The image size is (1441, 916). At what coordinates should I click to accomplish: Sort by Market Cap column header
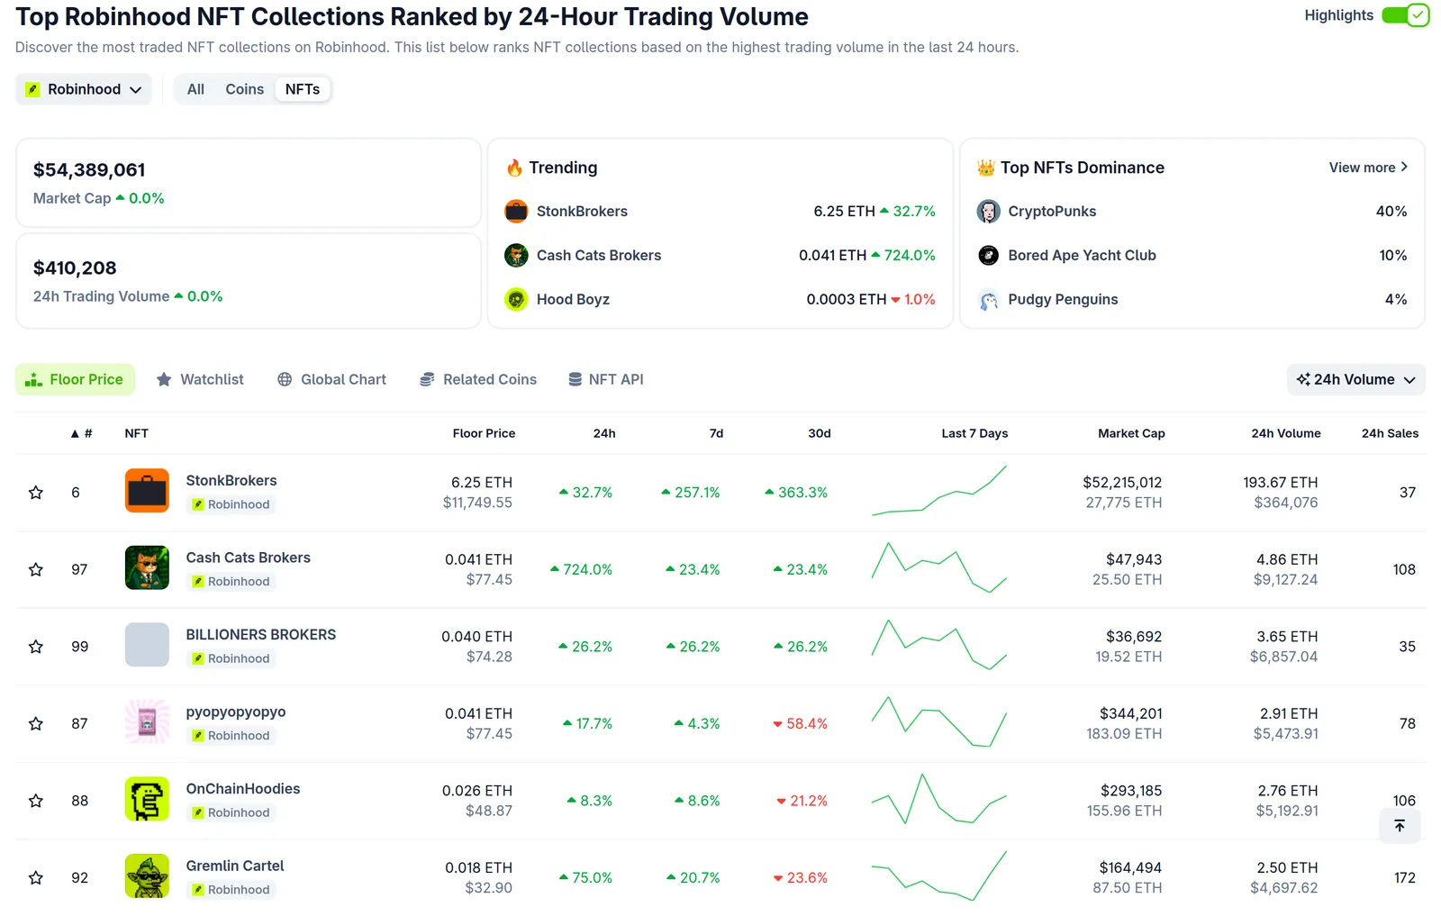pos(1131,433)
